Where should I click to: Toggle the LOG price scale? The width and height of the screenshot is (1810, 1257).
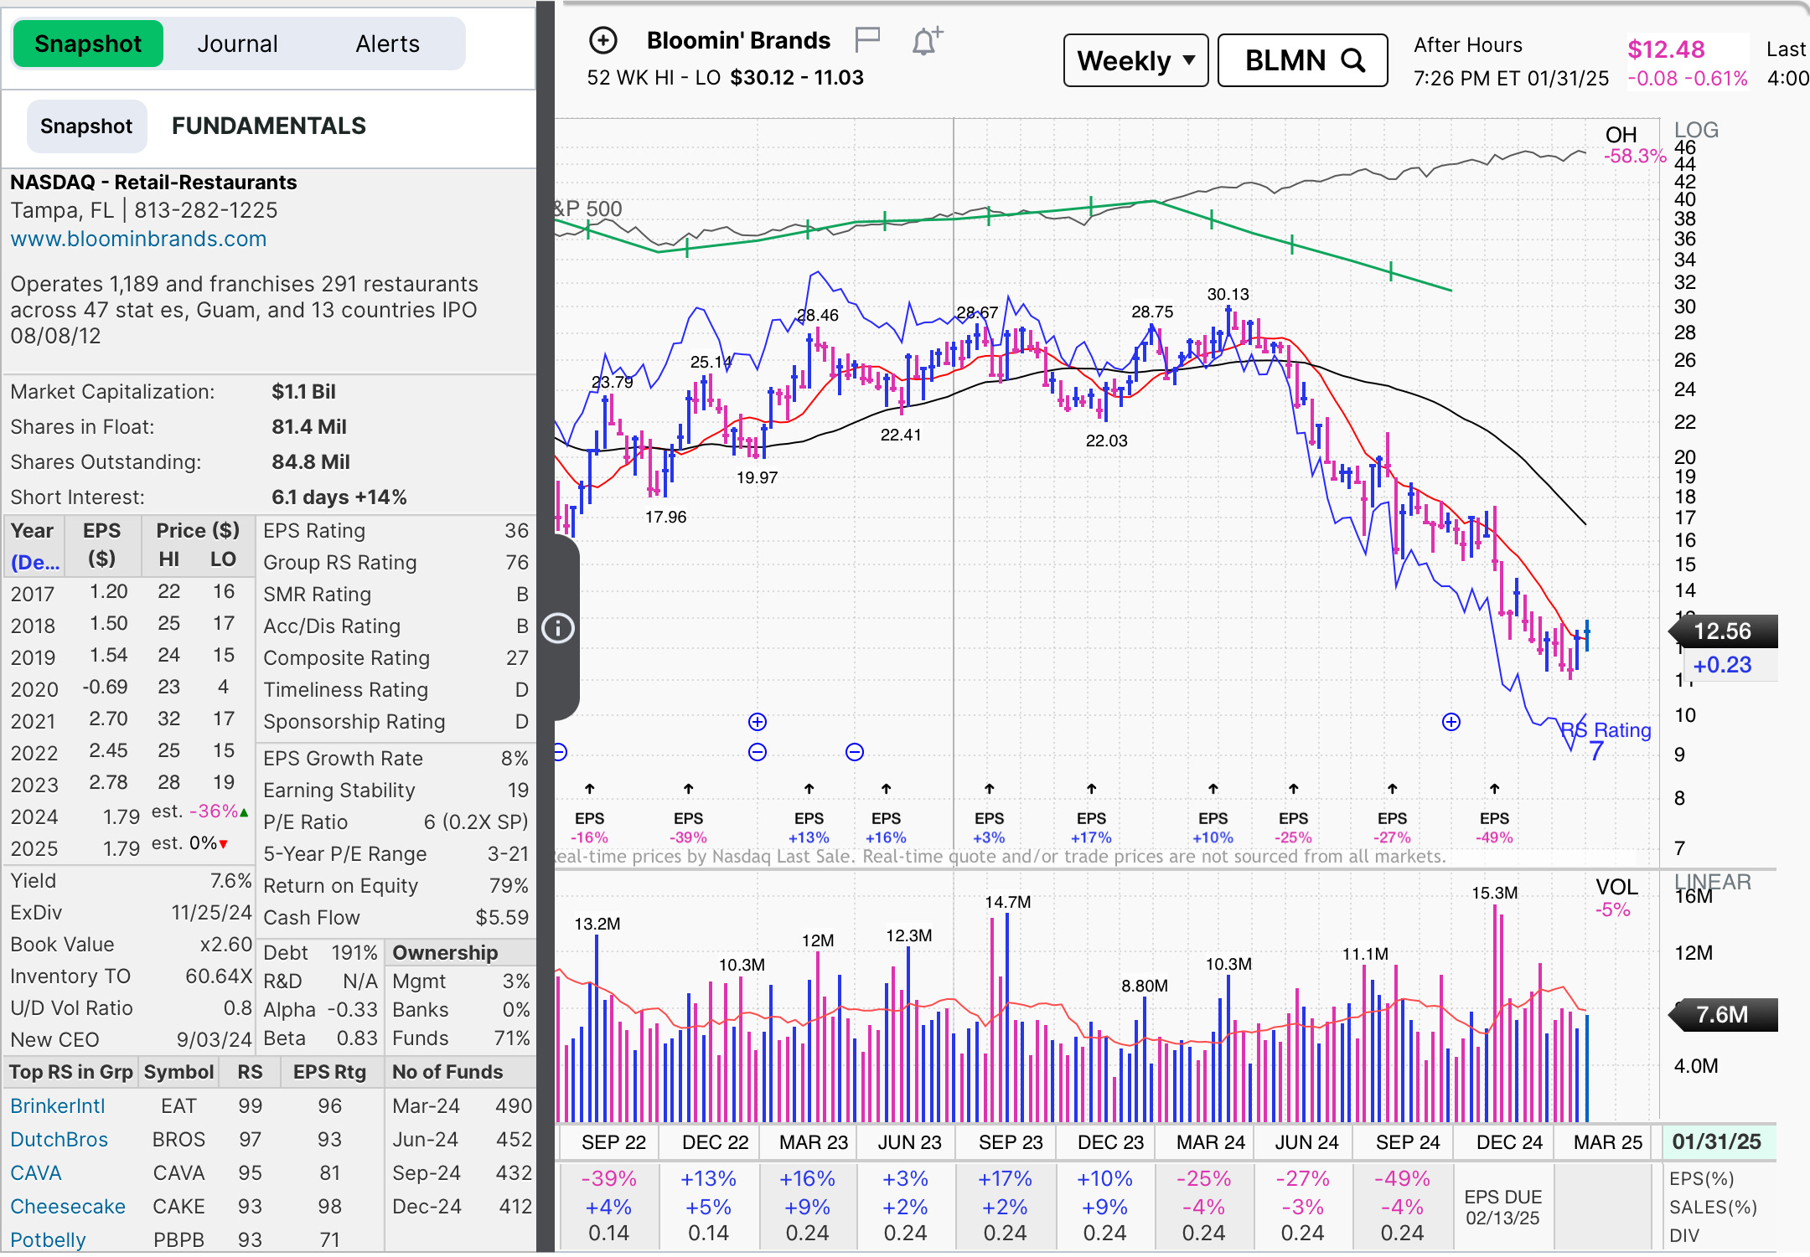click(1696, 131)
